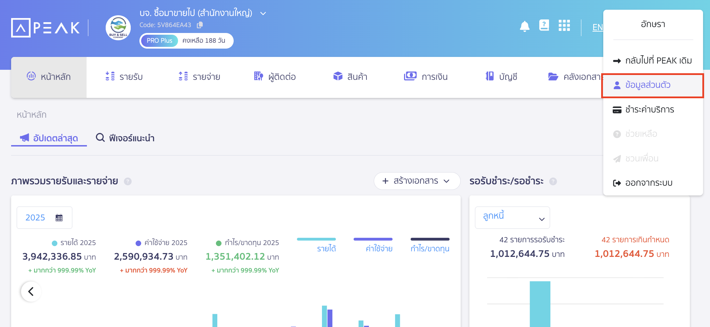This screenshot has width=710, height=327.
Task: Click help icon beside รอรับชำระ/รอชำระ
Action: [553, 182]
